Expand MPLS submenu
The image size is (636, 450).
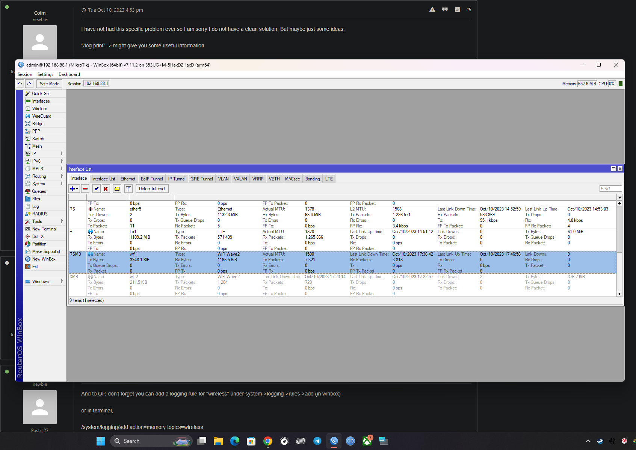click(x=45, y=169)
